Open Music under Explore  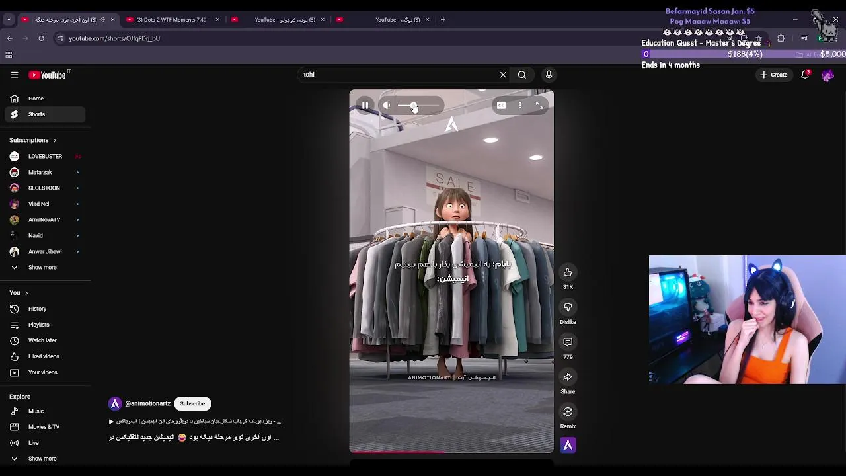(x=45, y=411)
